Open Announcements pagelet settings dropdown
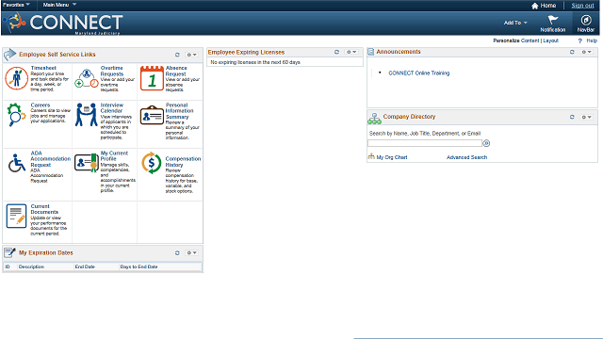The height and width of the screenshot is (339, 603). (586, 52)
